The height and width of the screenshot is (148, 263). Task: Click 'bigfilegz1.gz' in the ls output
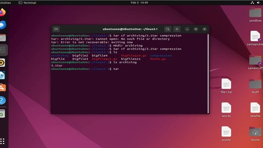(x=104, y=59)
